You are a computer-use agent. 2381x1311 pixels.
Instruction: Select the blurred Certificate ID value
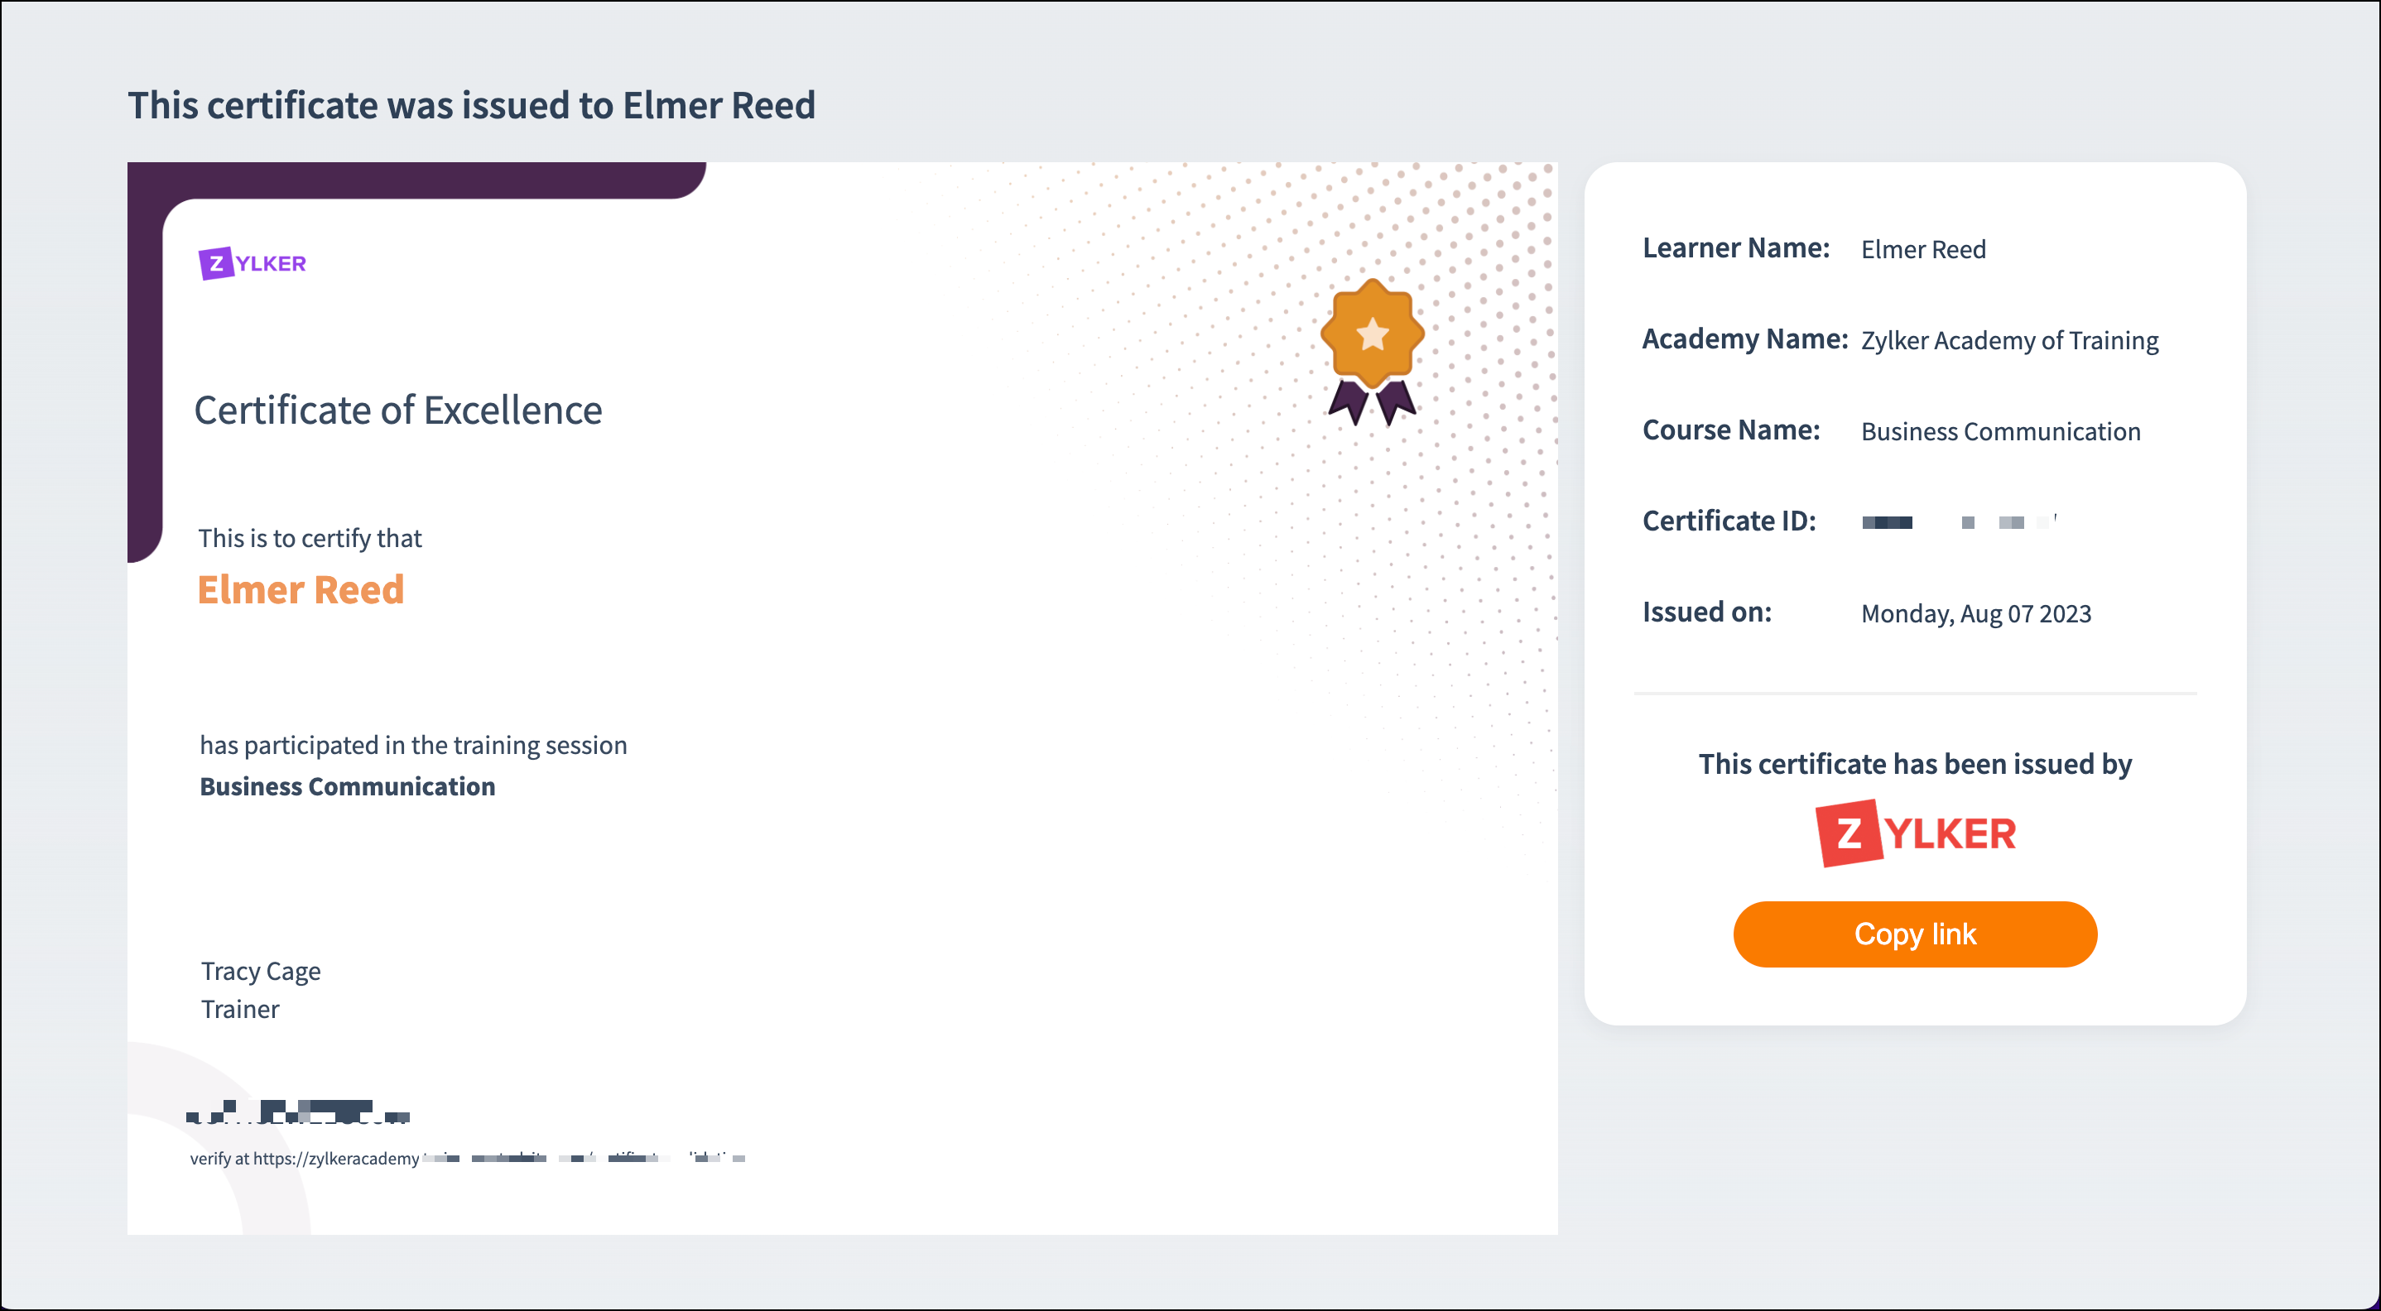[x=1958, y=522]
